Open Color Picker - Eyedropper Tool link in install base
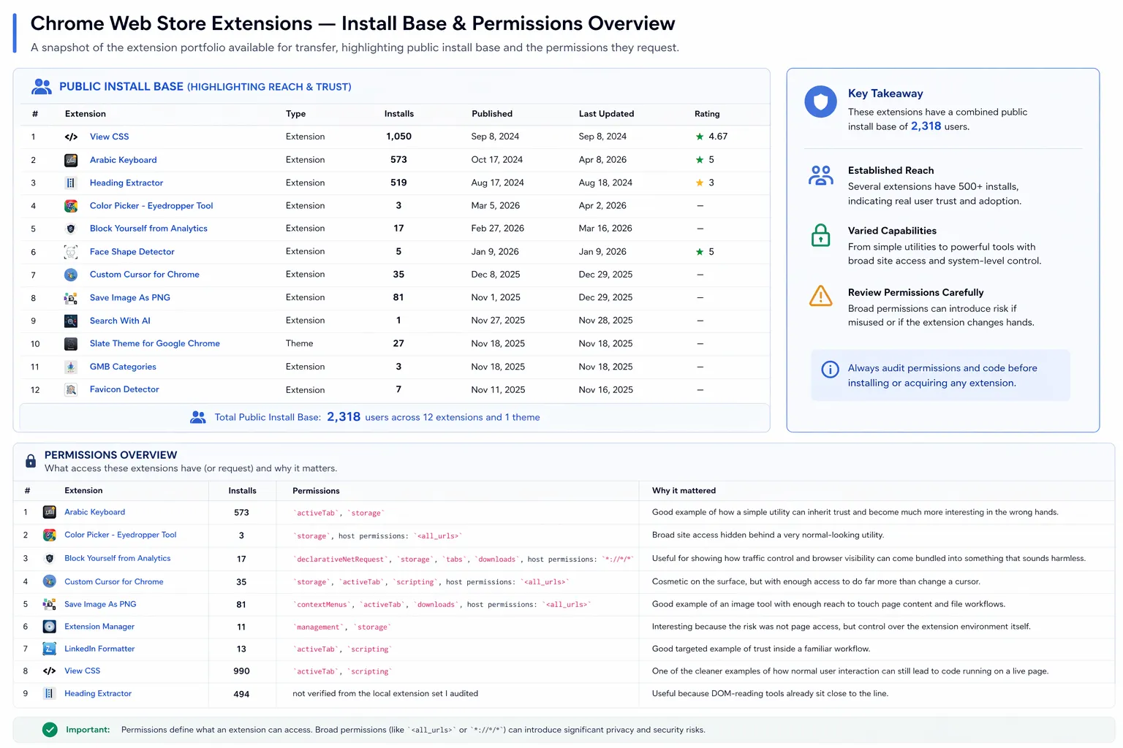The image size is (1123, 748). (x=151, y=206)
